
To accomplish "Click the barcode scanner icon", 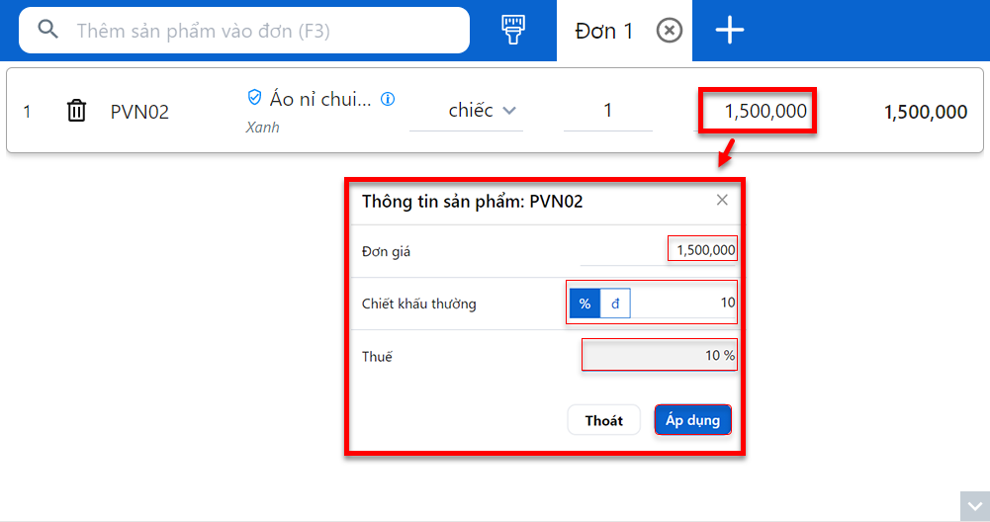I will pos(511,30).
